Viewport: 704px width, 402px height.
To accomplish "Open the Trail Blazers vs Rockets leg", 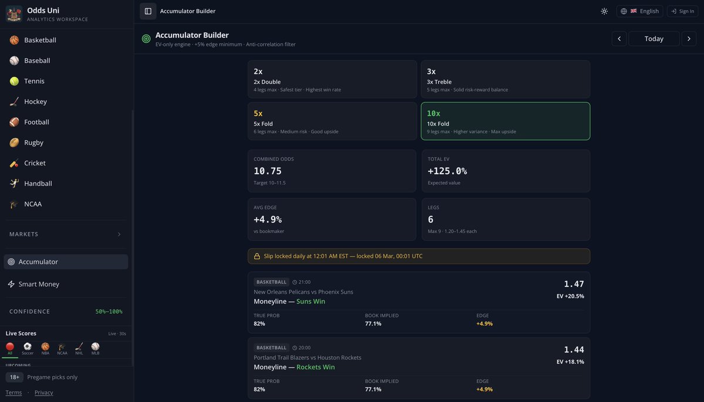I will (x=419, y=368).
